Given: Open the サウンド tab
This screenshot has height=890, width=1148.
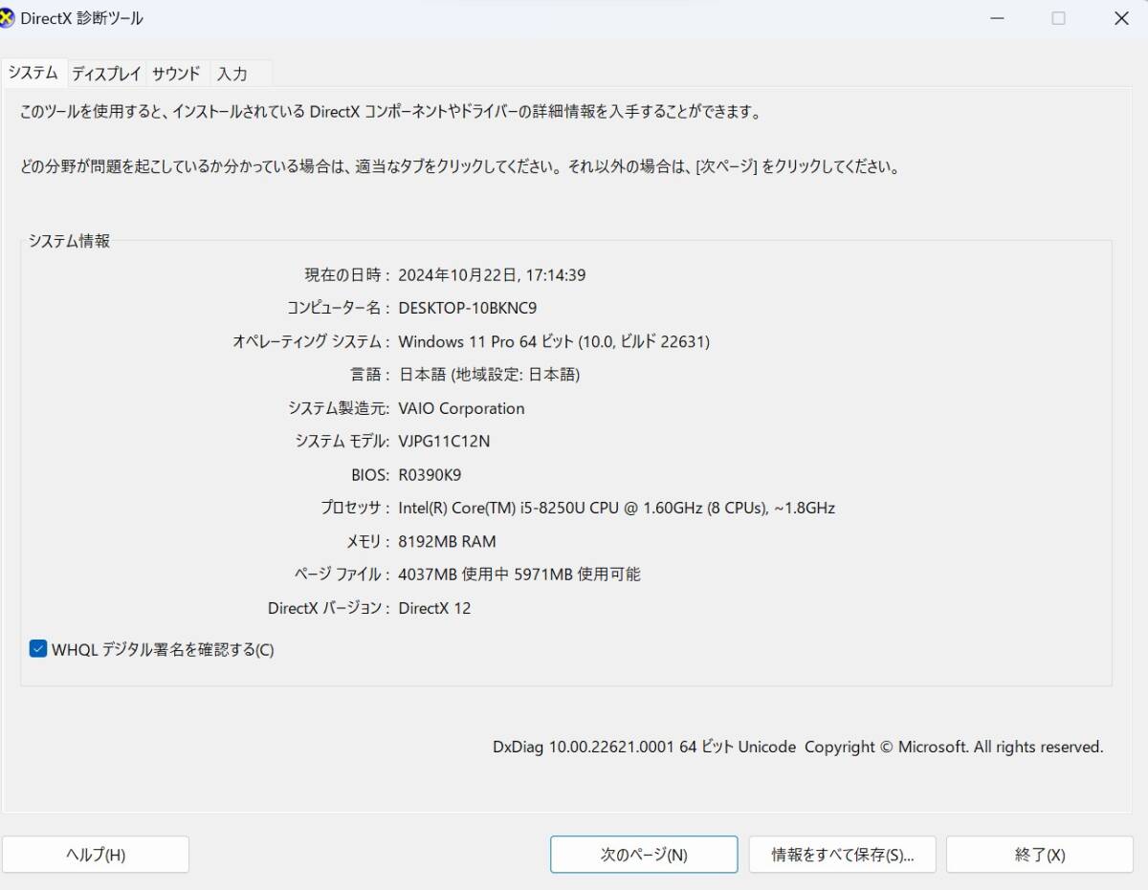Looking at the screenshot, I should point(177,74).
